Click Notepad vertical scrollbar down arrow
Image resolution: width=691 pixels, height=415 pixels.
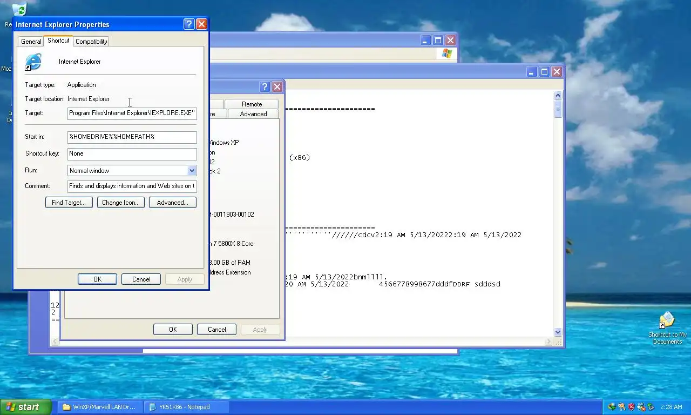(x=558, y=332)
